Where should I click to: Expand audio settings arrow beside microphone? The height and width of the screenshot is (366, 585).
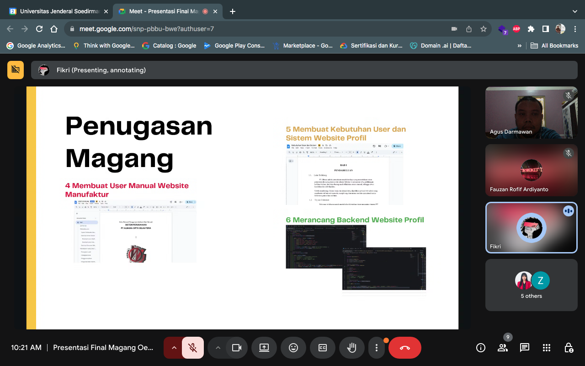pos(174,348)
